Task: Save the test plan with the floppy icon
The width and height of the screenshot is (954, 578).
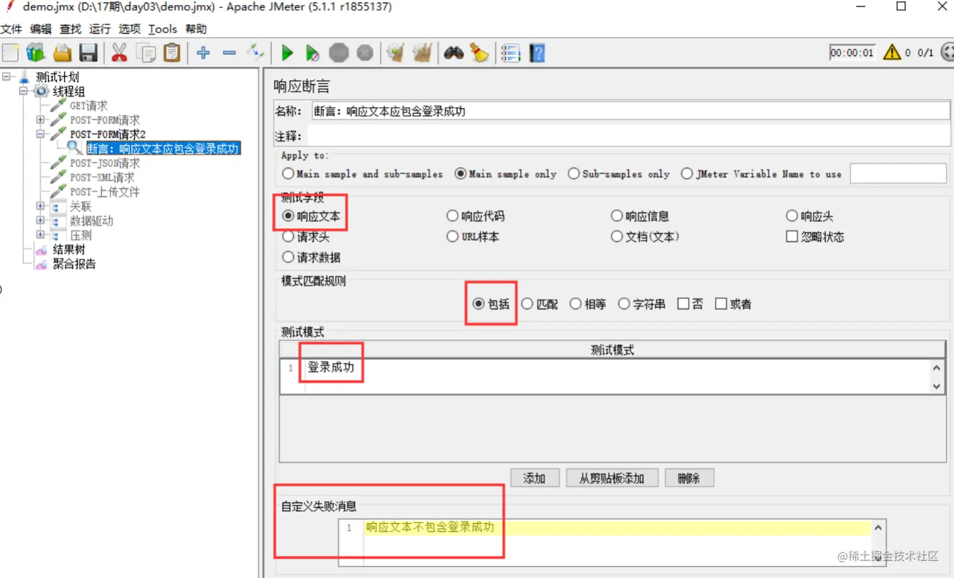Action: pos(88,53)
